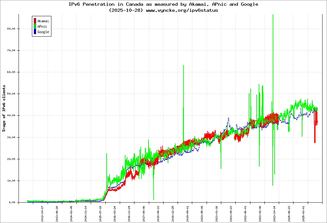Viewport: 327px width, 223px height.
Task: Click the tallest green APnic spike peak
Action: coord(273,15)
